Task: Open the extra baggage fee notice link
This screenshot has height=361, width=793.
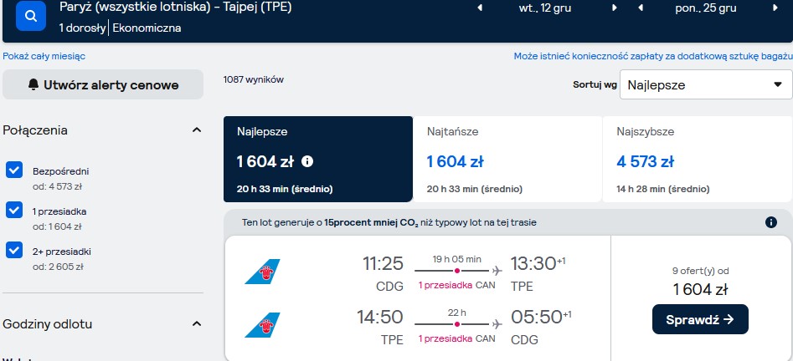Action: tap(653, 56)
